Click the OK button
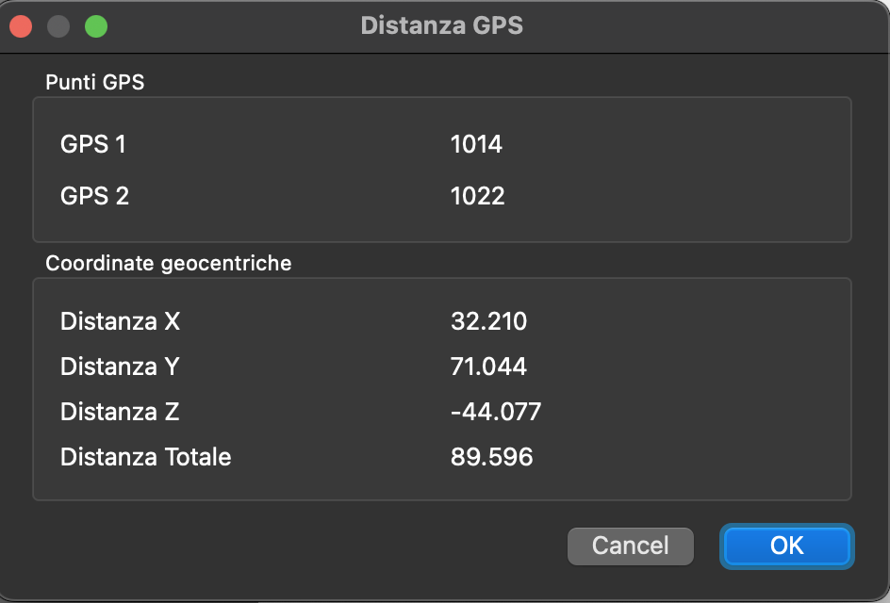 click(786, 546)
